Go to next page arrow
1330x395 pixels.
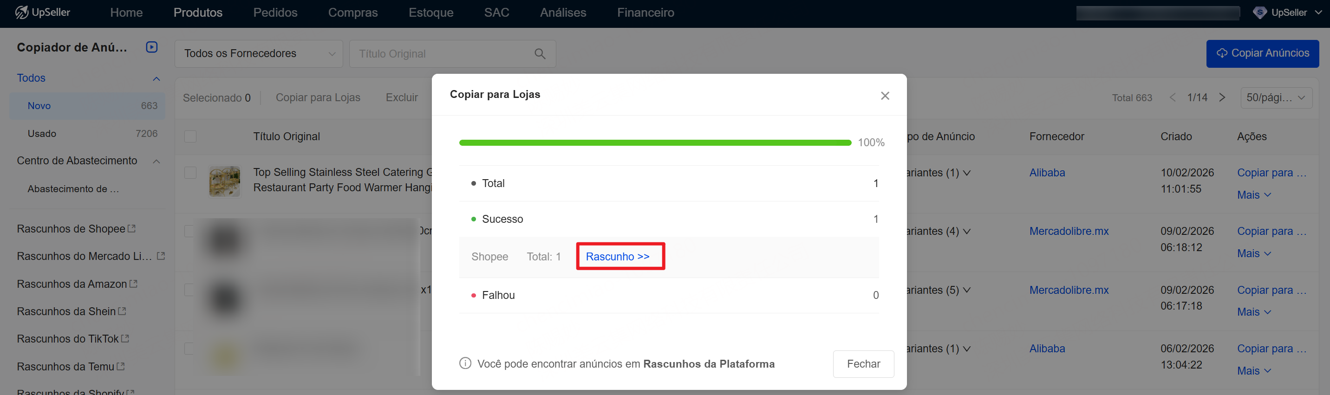click(x=1222, y=97)
